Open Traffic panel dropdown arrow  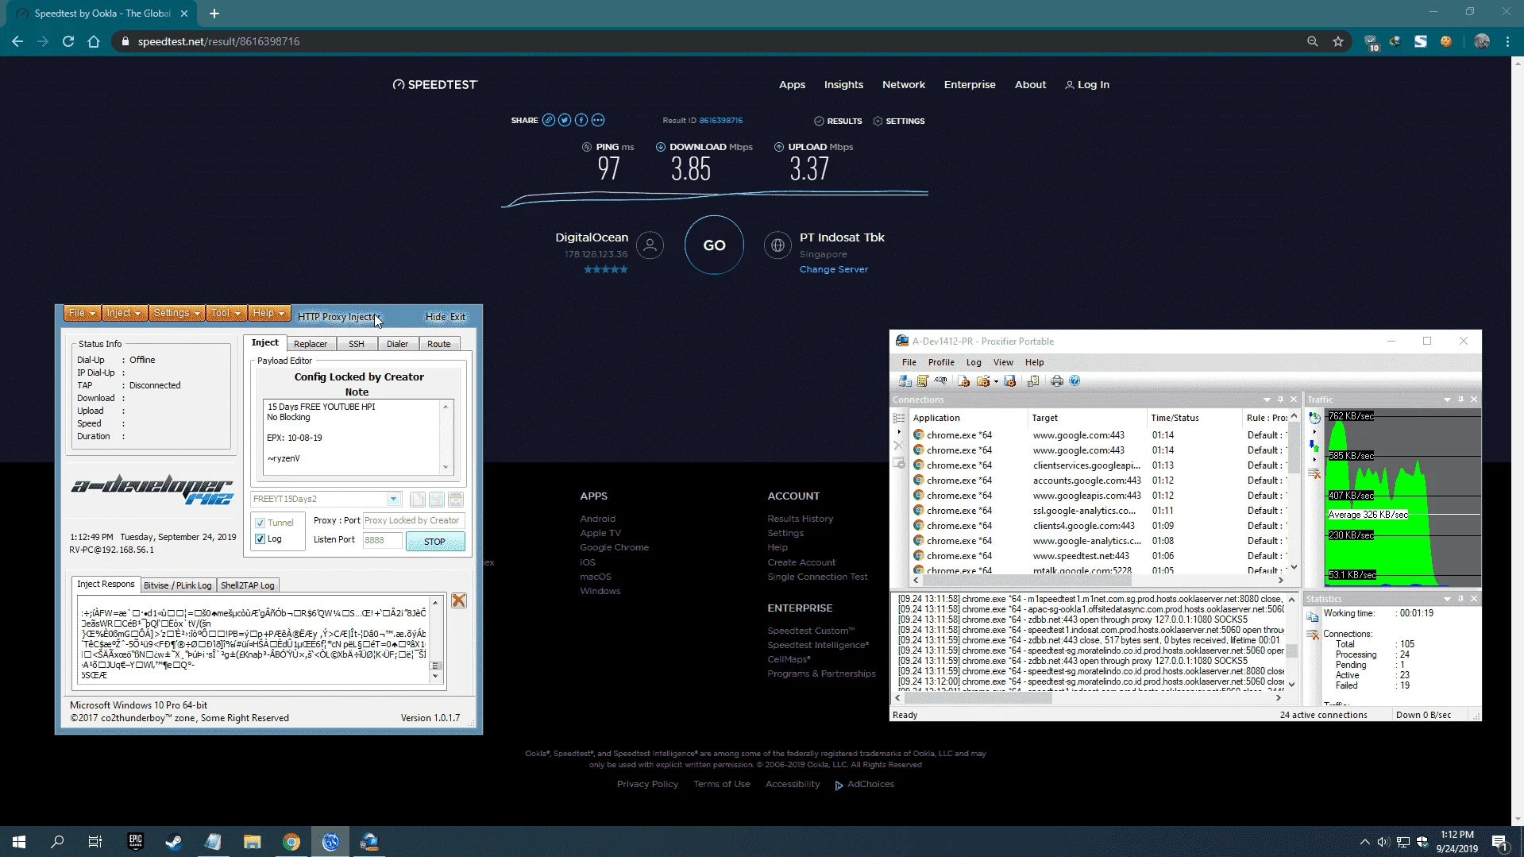[1447, 400]
